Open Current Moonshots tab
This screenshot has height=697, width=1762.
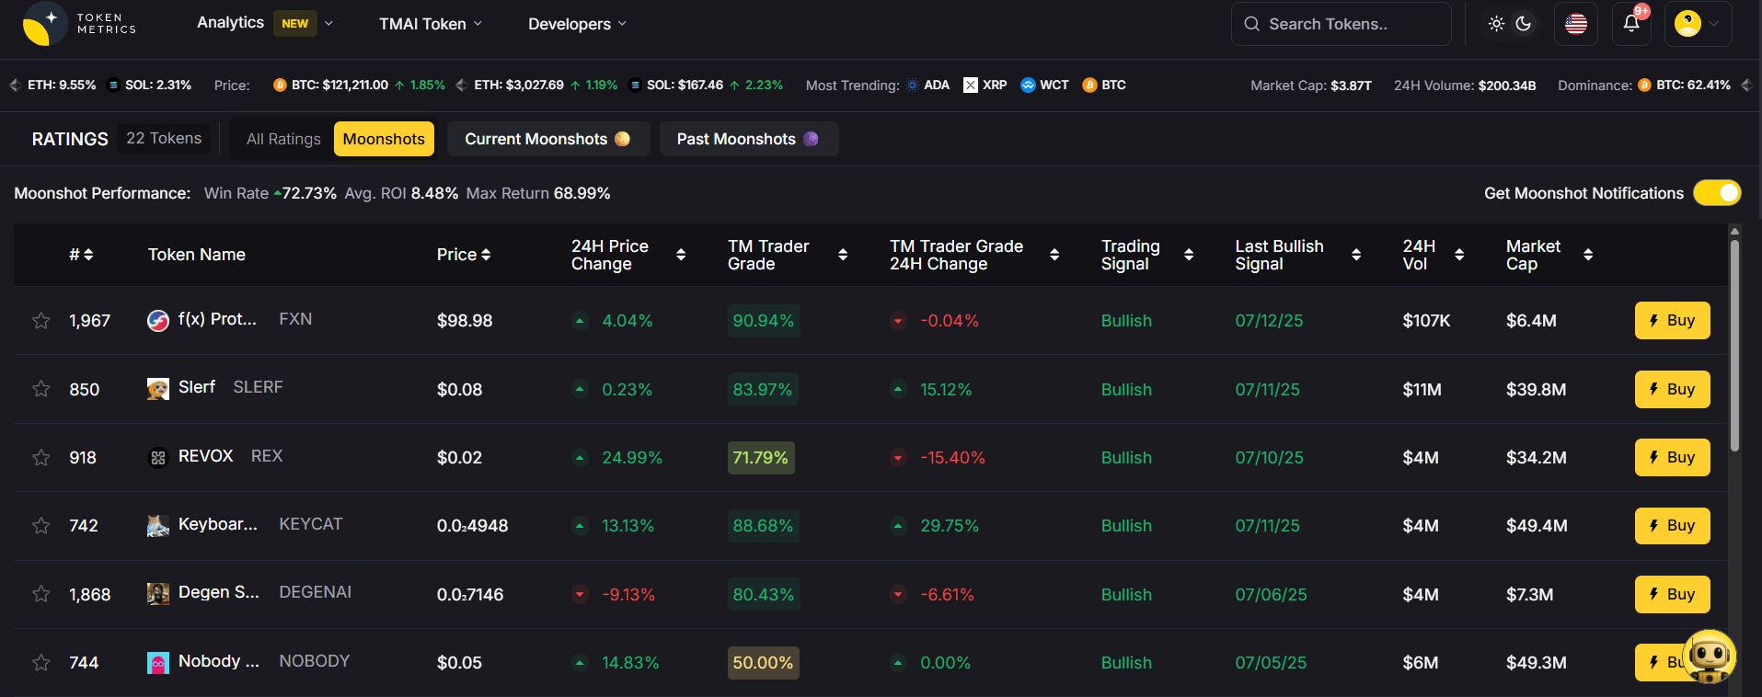[x=548, y=139]
